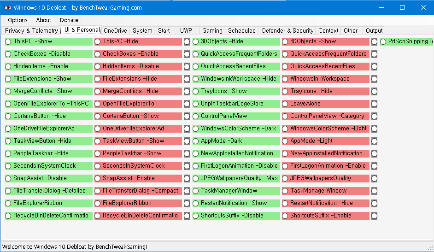Image resolution: width=434 pixels, height=252 pixels.
Task: Select CortanaButton -Hide
Action: coord(49,116)
